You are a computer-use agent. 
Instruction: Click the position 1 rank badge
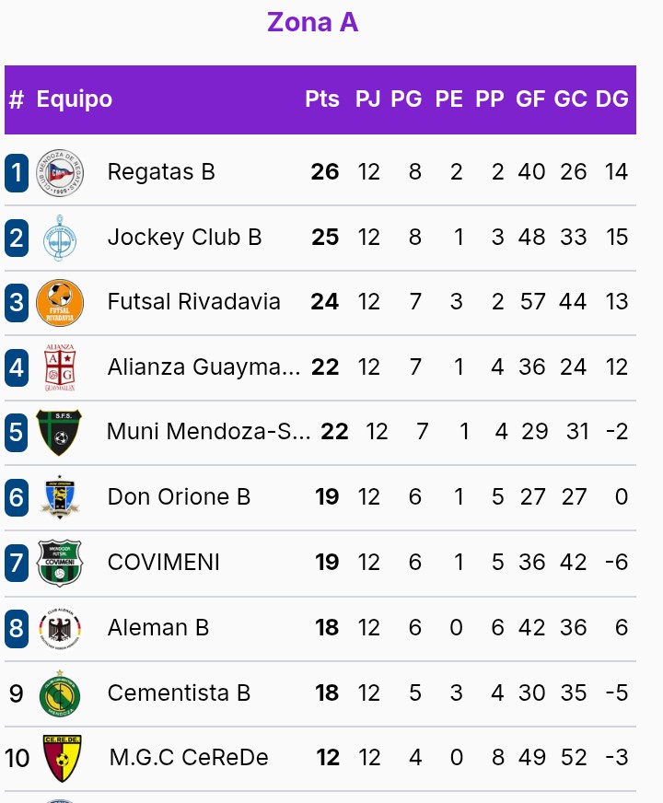tap(17, 172)
